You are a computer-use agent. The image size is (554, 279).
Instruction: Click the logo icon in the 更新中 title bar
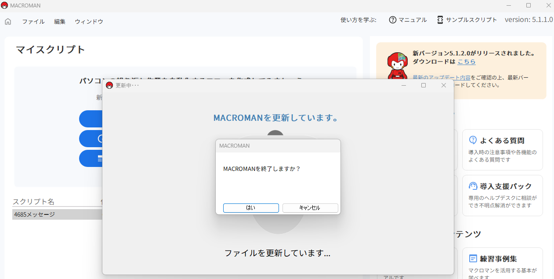[109, 85]
